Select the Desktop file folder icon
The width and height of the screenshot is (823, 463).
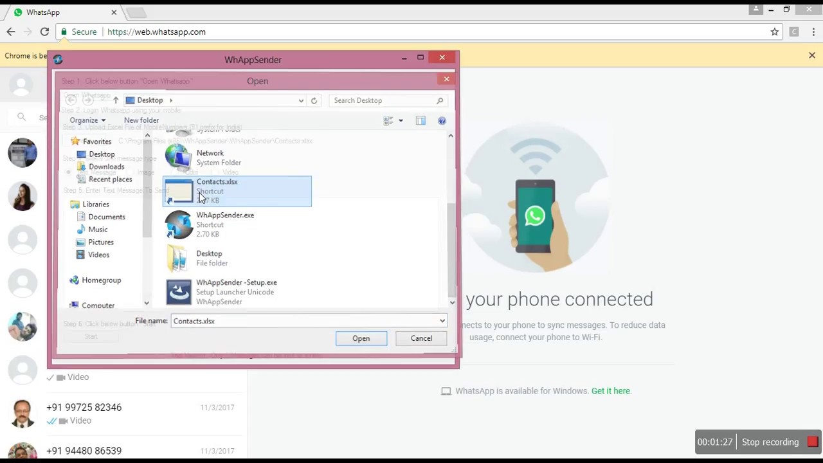[178, 258]
